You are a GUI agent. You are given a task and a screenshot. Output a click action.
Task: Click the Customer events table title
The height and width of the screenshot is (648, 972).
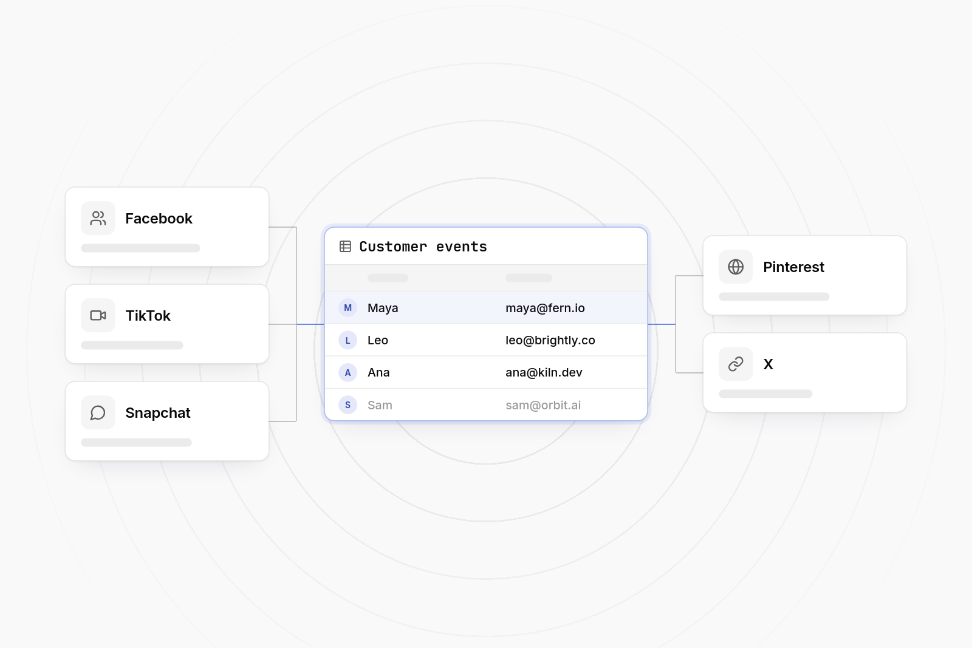(423, 247)
